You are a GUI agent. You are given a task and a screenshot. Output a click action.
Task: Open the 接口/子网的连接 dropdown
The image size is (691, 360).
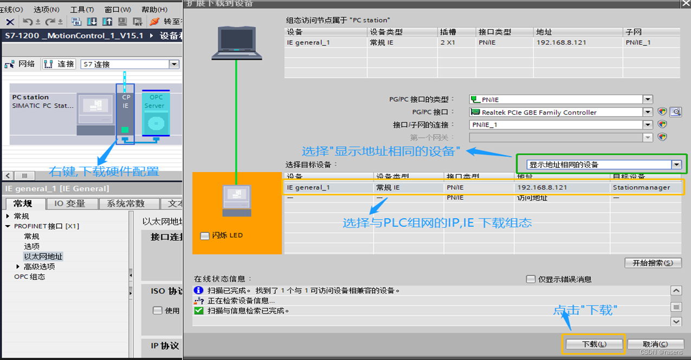[648, 125]
